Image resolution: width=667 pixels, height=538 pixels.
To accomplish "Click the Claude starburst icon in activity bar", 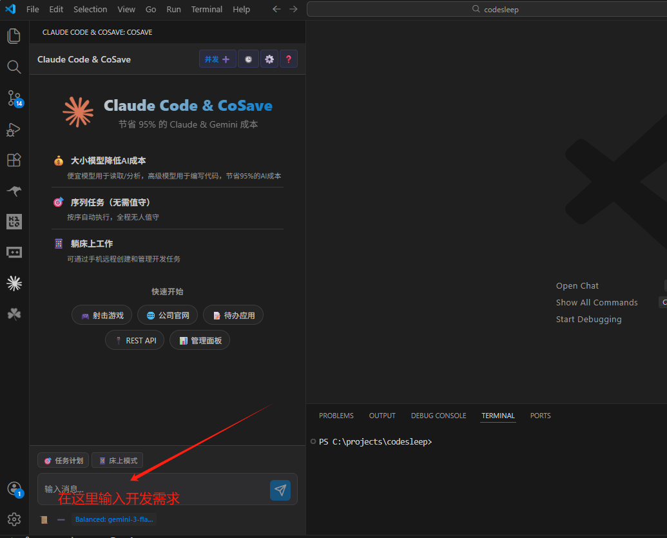I will click(x=14, y=283).
